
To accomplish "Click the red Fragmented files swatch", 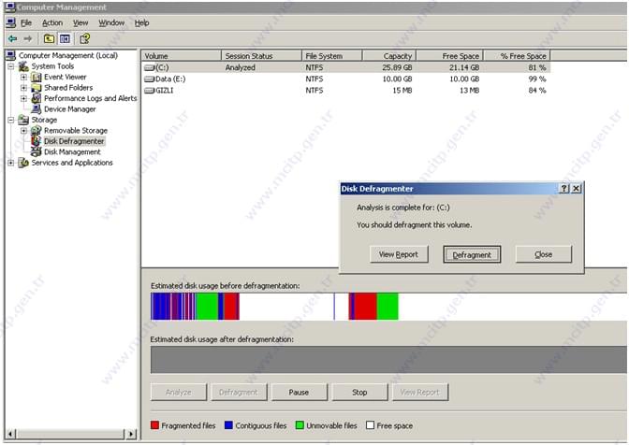I will (x=154, y=425).
